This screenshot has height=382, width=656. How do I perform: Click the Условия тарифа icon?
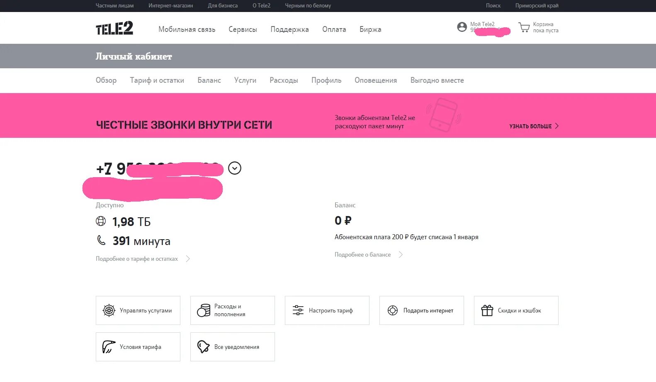pyautogui.click(x=109, y=347)
